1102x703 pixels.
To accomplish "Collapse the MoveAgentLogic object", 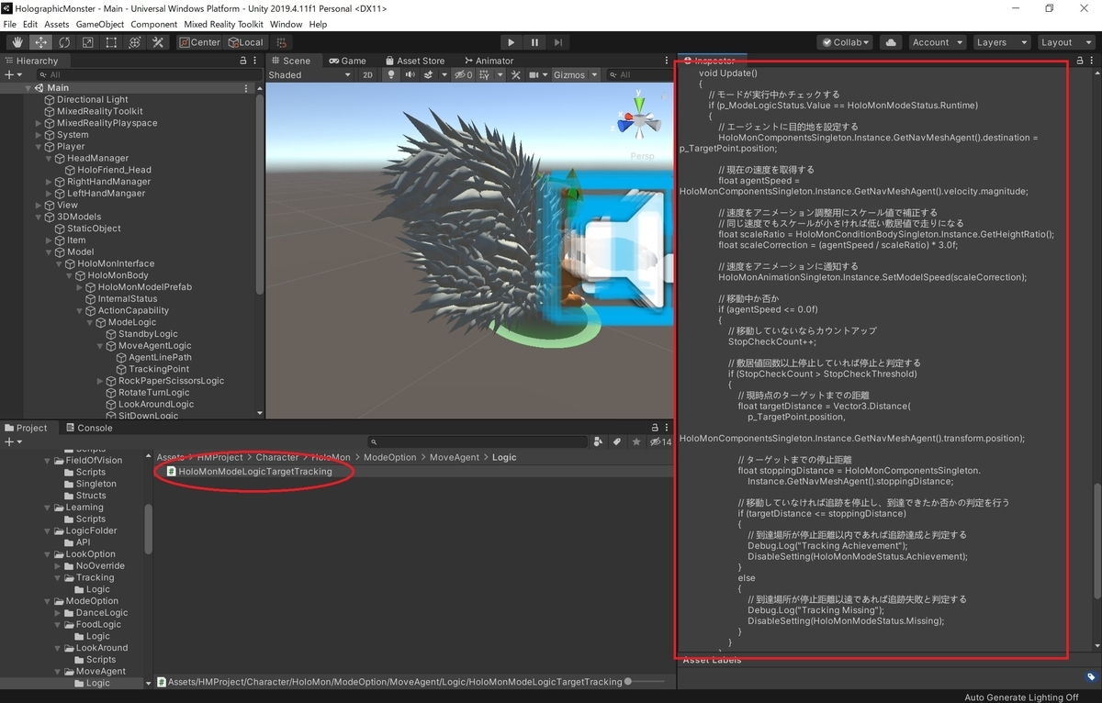I will (x=100, y=346).
